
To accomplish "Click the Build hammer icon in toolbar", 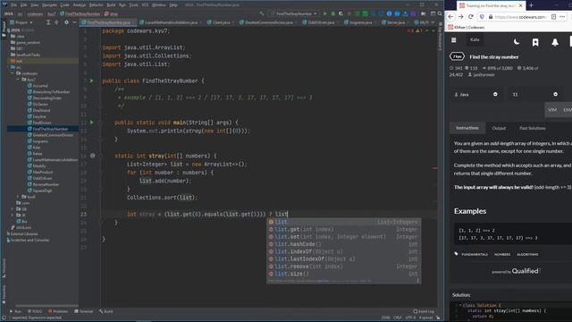I will pos(262,13).
